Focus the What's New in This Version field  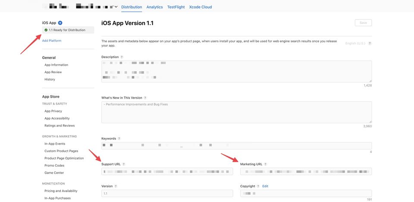coord(237,112)
